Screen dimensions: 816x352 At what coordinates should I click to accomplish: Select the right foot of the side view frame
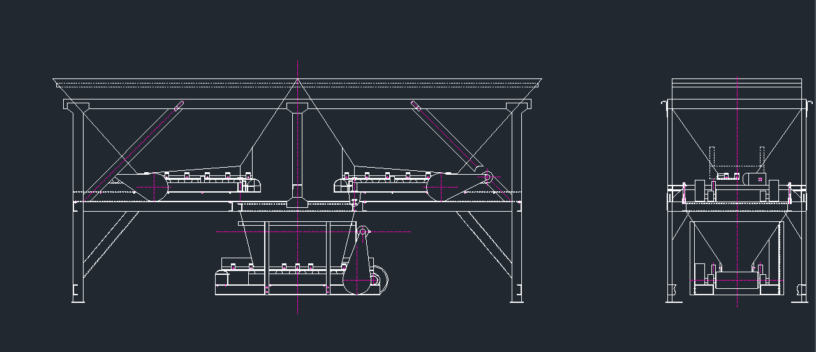(x=799, y=297)
